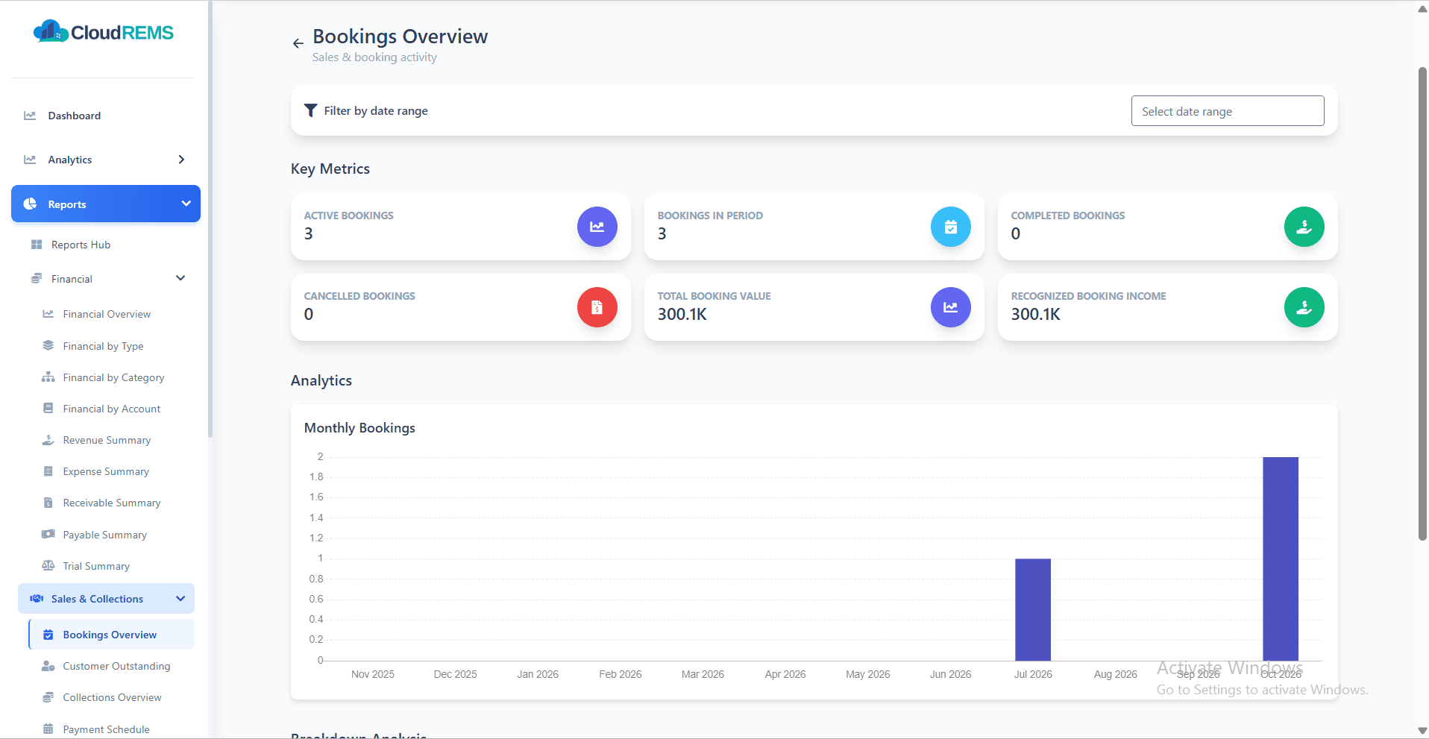The width and height of the screenshot is (1429, 739).
Task: Open Financial by Type report
Action: pos(103,346)
